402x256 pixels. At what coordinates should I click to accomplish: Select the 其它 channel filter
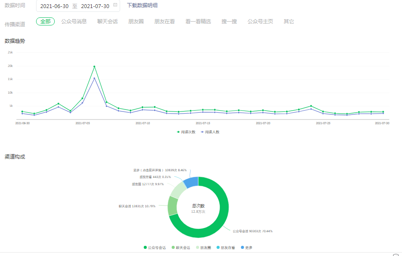pyautogui.click(x=289, y=22)
